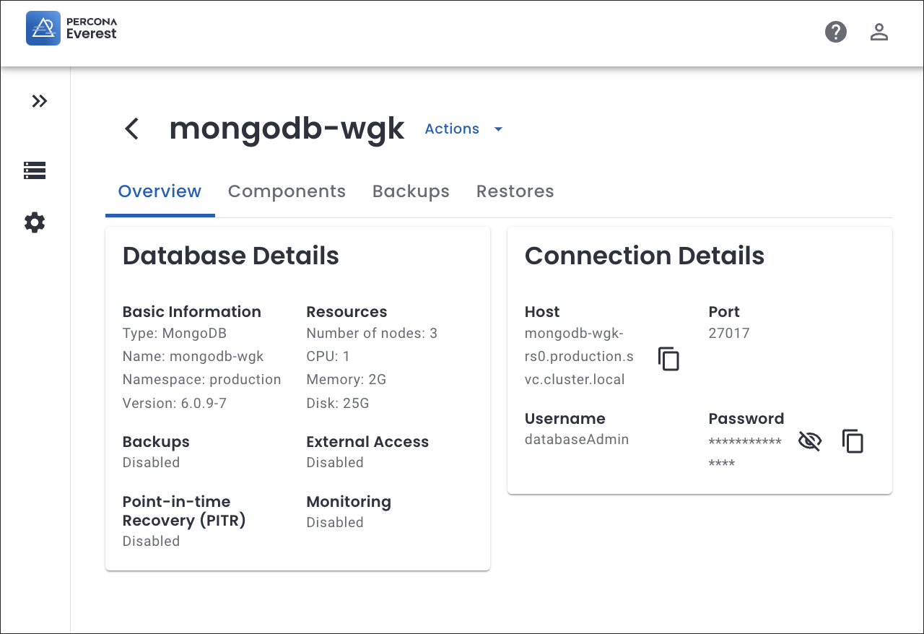Screen dimensions: 924x634
Task: Open the Restores tab
Action: 515,191
